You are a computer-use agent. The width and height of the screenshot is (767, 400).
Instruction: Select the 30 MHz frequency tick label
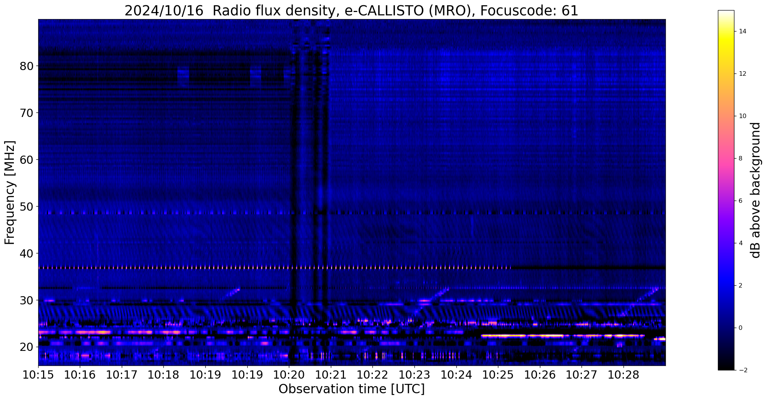[x=26, y=300]
